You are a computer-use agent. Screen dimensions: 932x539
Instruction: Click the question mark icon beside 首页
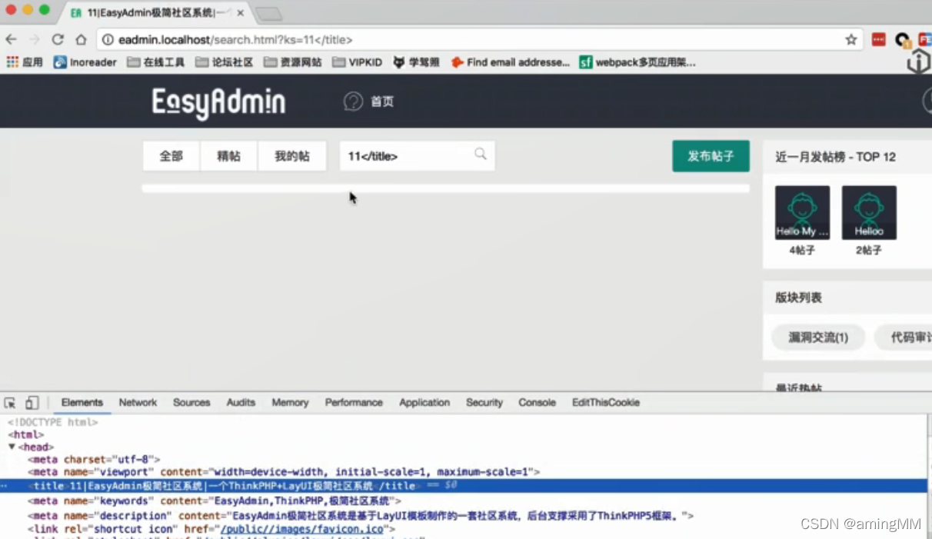[351, 101]
